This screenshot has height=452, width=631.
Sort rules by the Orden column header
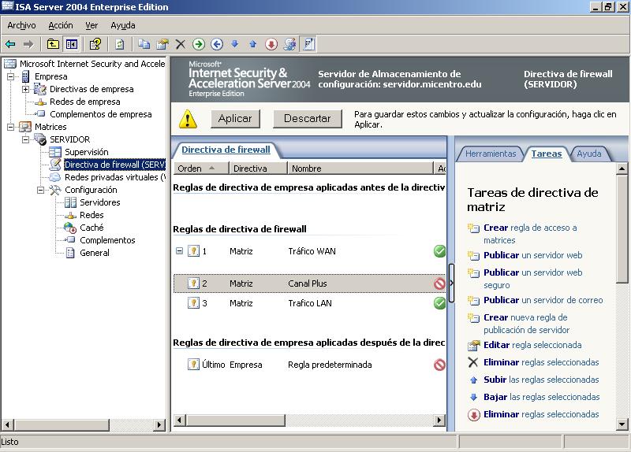coord(189,168)
